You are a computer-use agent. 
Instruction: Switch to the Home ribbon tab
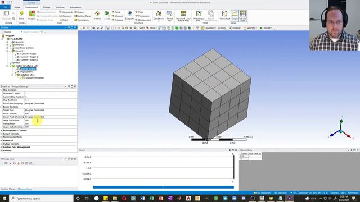pos(17,7)
